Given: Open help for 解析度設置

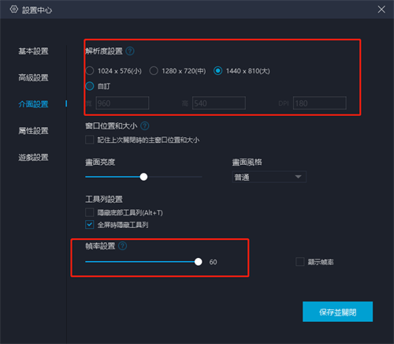Looking at the screenshot, I should click(130, 51).
